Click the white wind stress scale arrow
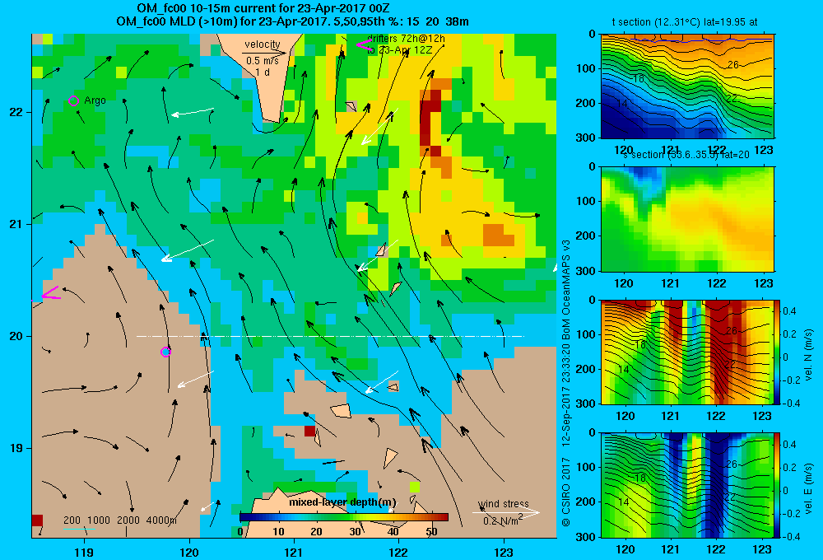Image resolution: width=823 pixels, height=560 pixels. [506, 512]
